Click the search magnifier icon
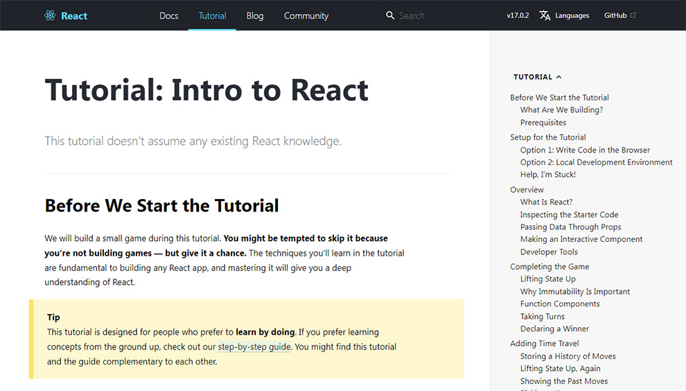Screen dimensions: 686x391 [390, 15]
